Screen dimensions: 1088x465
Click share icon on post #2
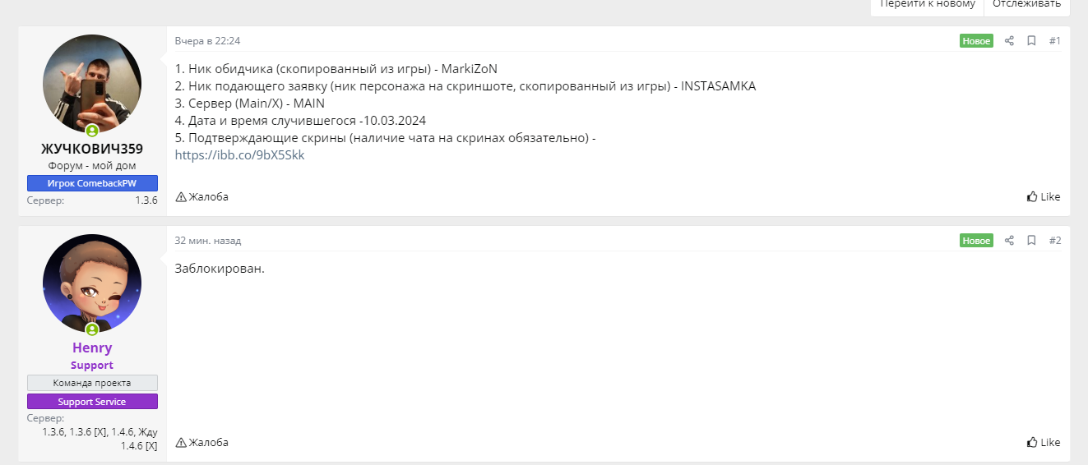tap(1009, 241)
